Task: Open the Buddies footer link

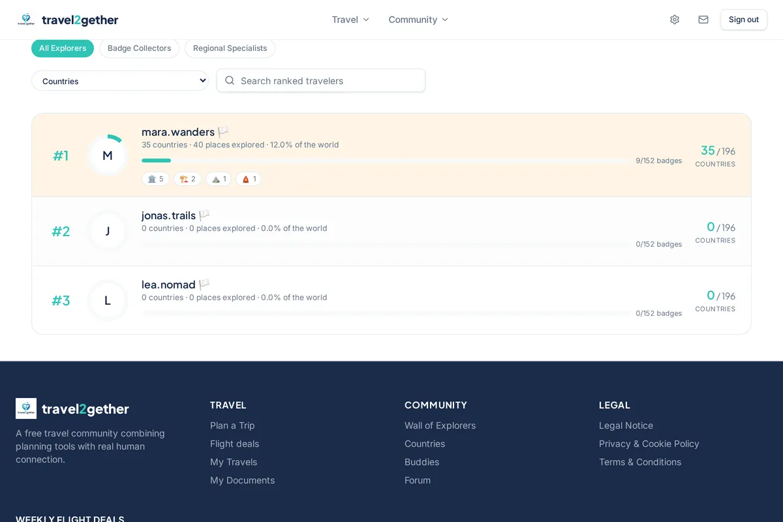Action: pos(422,462)
